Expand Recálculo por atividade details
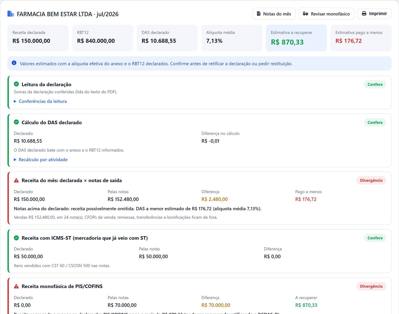 click(x=41, y=160)
